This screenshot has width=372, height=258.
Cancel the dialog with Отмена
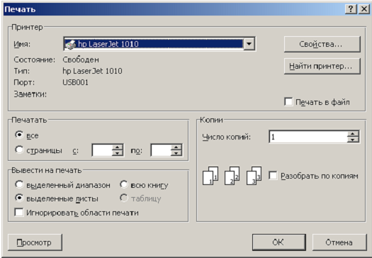pyautogui.click(x=339, y=242)
